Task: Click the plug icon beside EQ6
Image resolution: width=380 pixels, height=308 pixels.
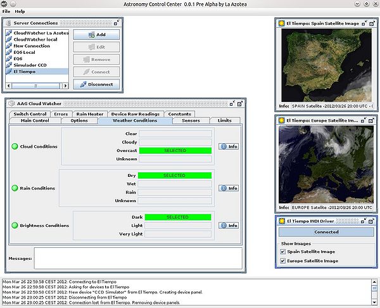Action: tap(9, 58)
